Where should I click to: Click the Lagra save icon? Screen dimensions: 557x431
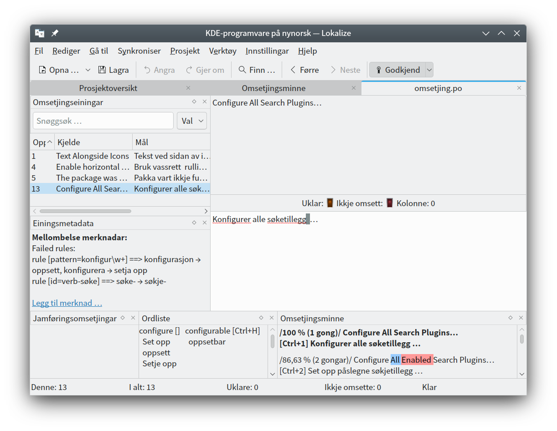[103, 70]
